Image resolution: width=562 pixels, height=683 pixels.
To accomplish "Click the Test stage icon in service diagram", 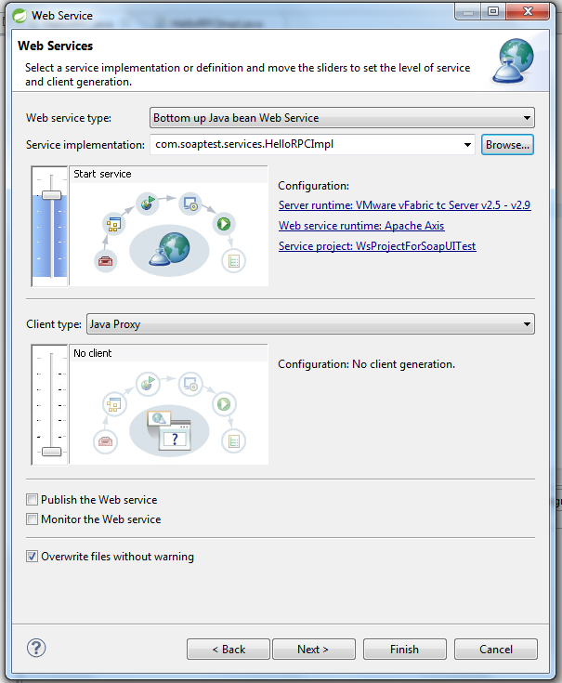I will coord(234,261).
